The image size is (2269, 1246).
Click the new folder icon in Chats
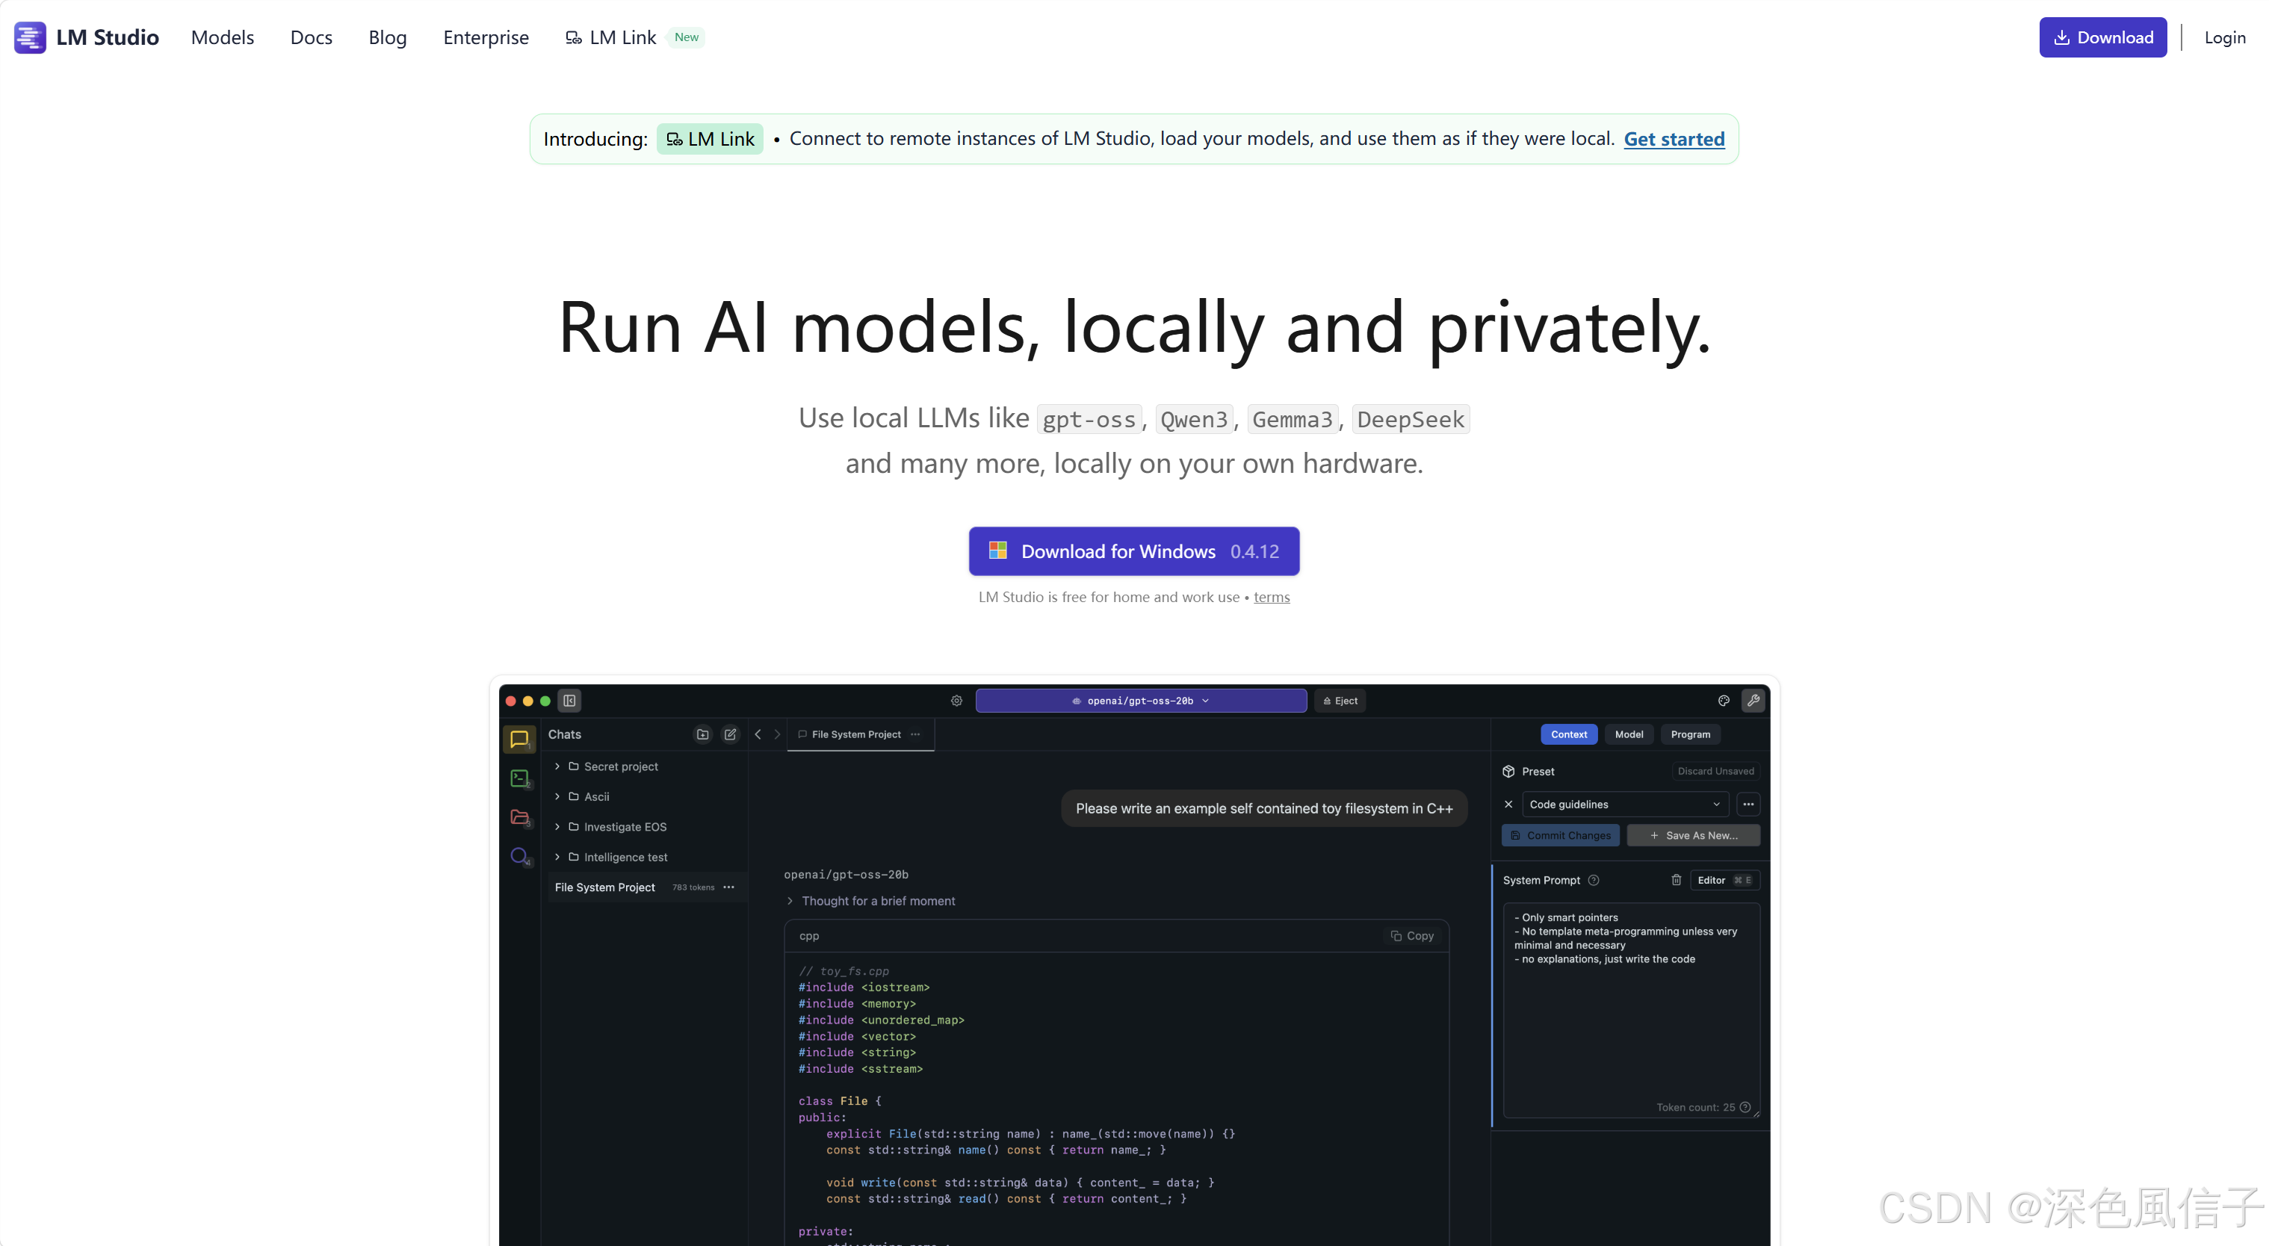[702, 734]
